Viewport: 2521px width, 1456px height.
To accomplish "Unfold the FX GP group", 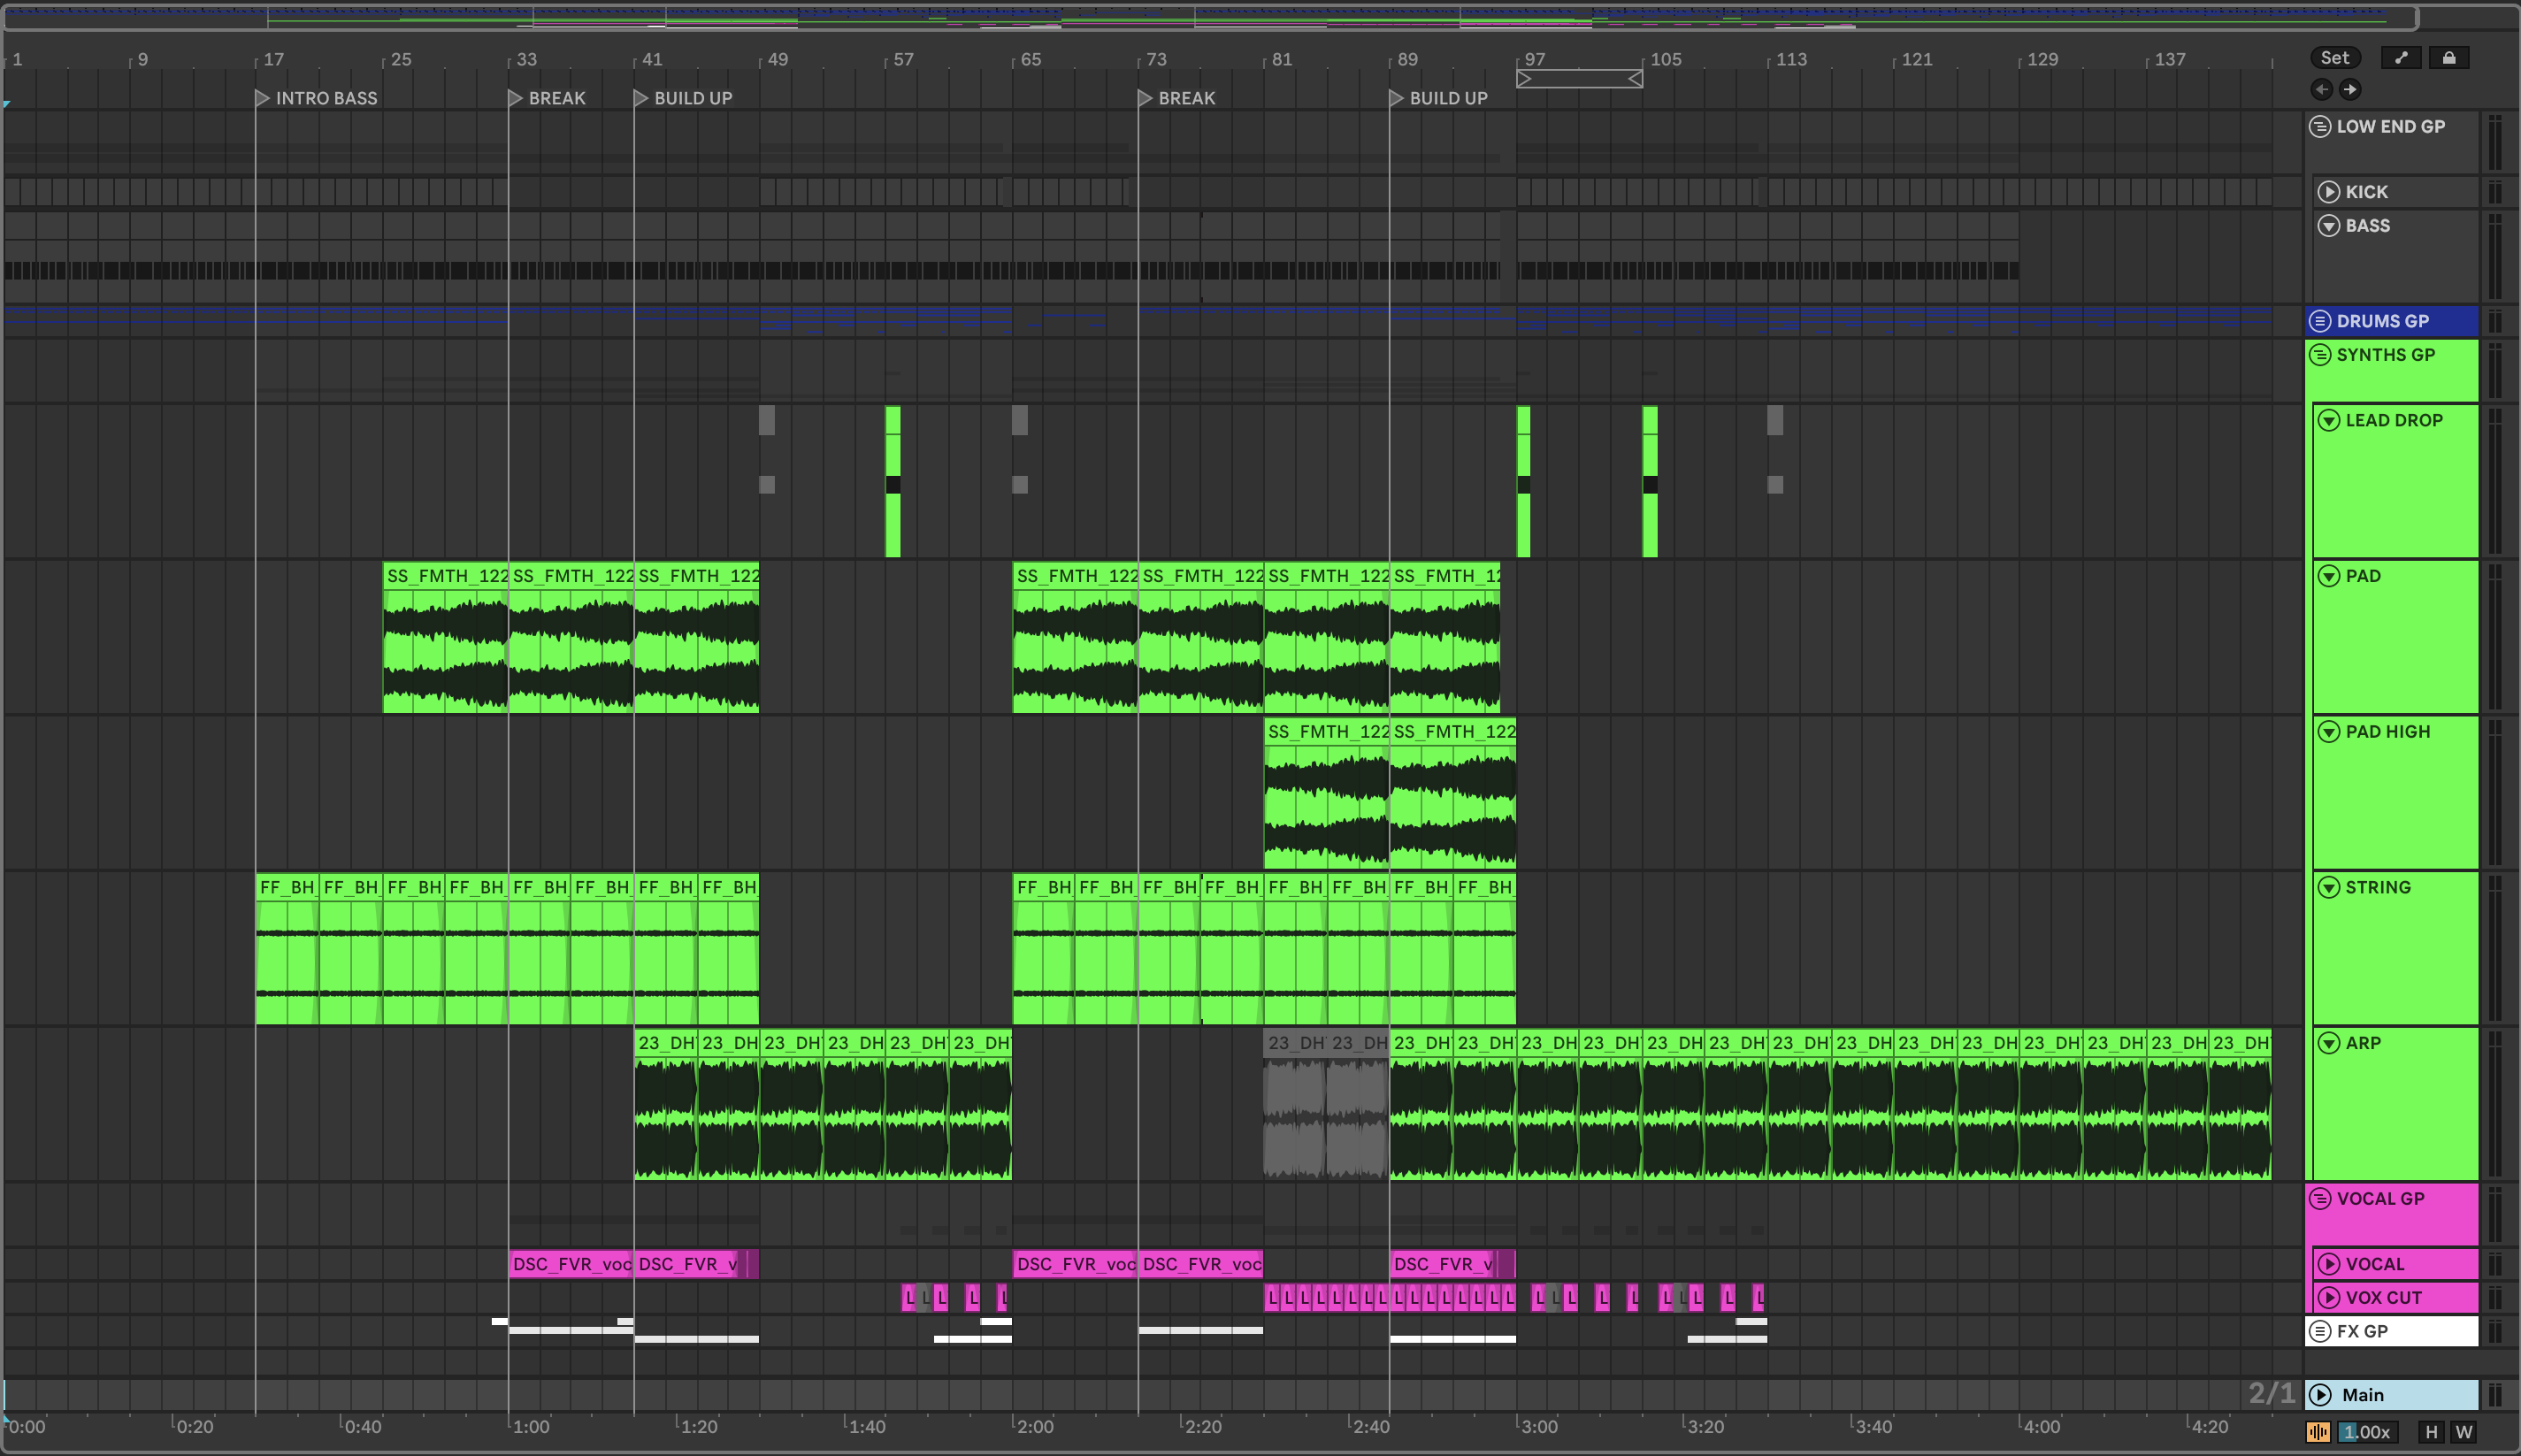I will [2320, 1332].
